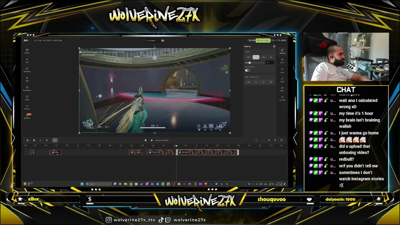Open the VFX panel in the sidebar
Viewport: 400px width, 225px height.
(27, 79)
